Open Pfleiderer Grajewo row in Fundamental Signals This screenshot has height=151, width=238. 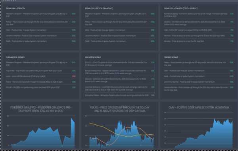(x=41, y=64)
